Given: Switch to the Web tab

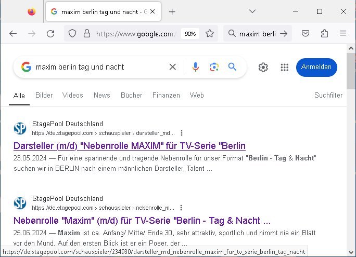Looking at the screenshot, I should pos(197,96).
